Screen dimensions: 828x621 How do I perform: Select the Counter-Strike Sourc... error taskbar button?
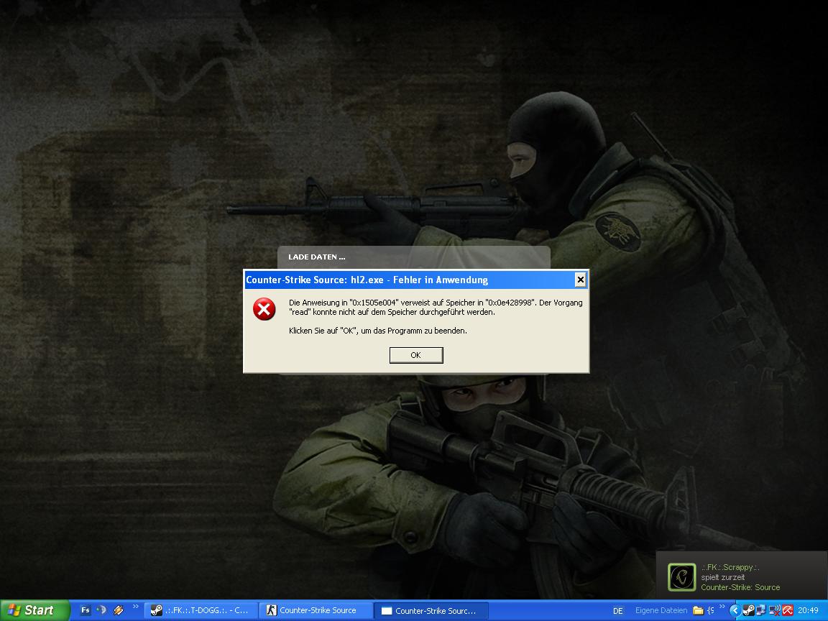[x=431, y=611]
